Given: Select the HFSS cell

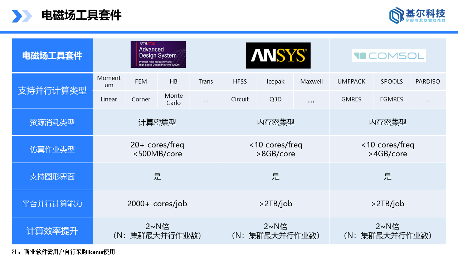Looking at the screenshot, I should point(240,82).
